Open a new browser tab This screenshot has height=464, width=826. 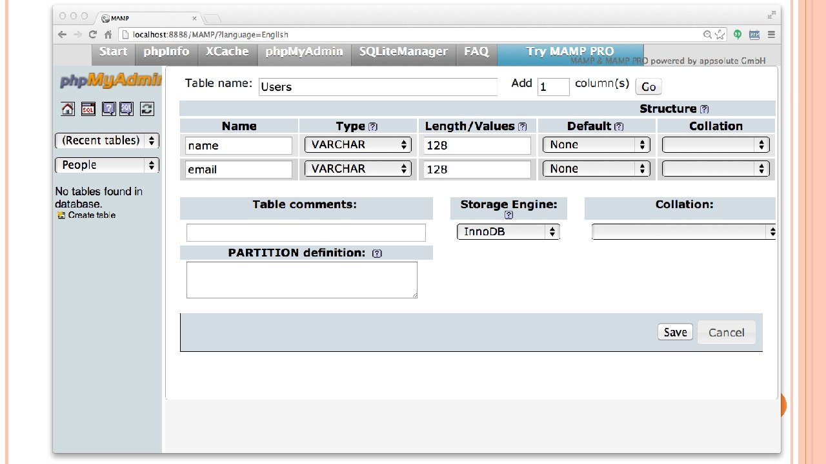pos(214,19)
